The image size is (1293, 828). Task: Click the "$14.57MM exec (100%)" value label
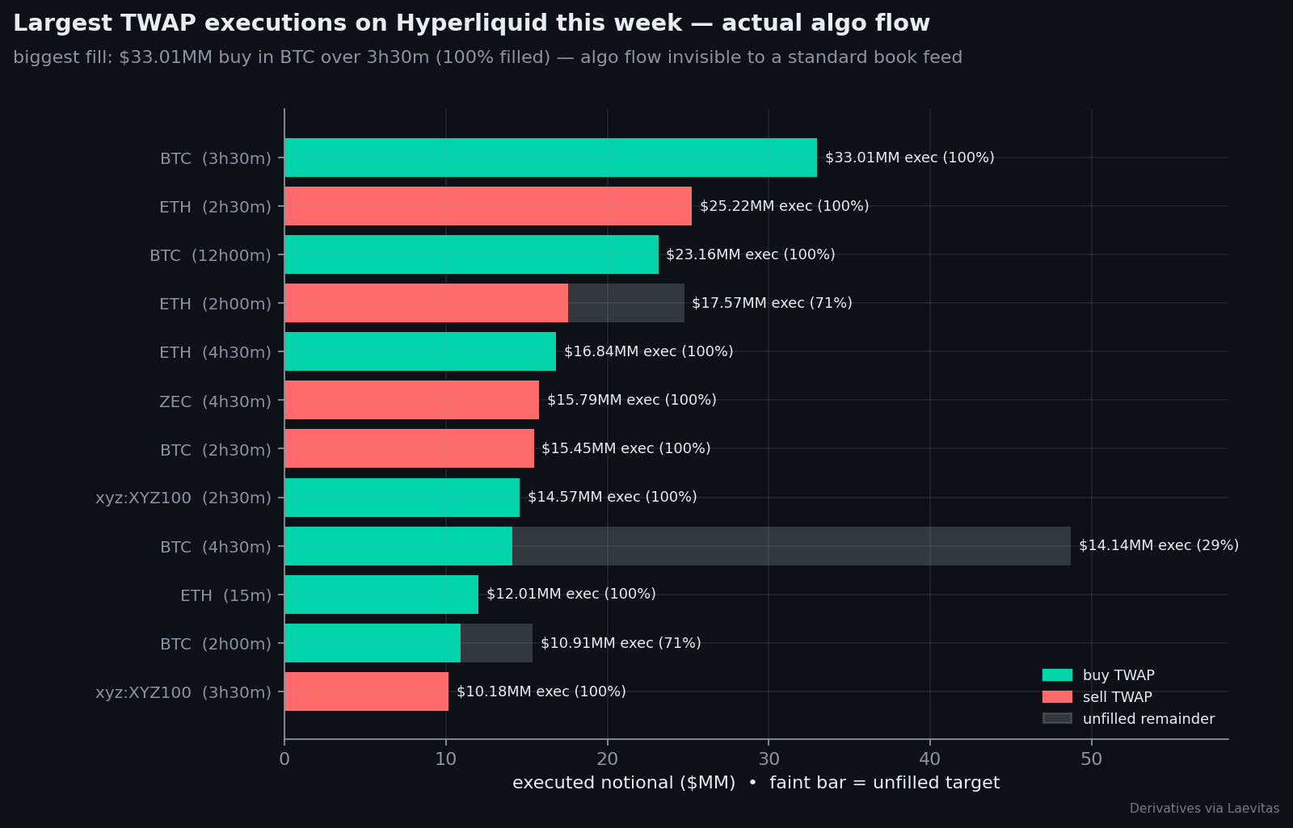click(613, 497)
